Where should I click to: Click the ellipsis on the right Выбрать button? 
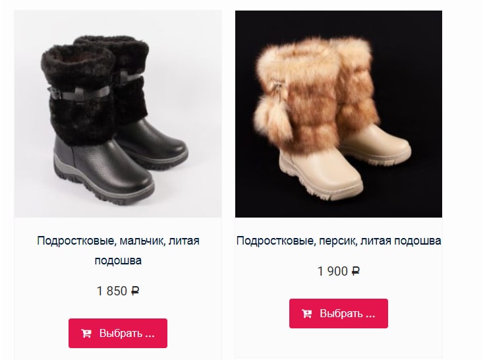(370, 315)
